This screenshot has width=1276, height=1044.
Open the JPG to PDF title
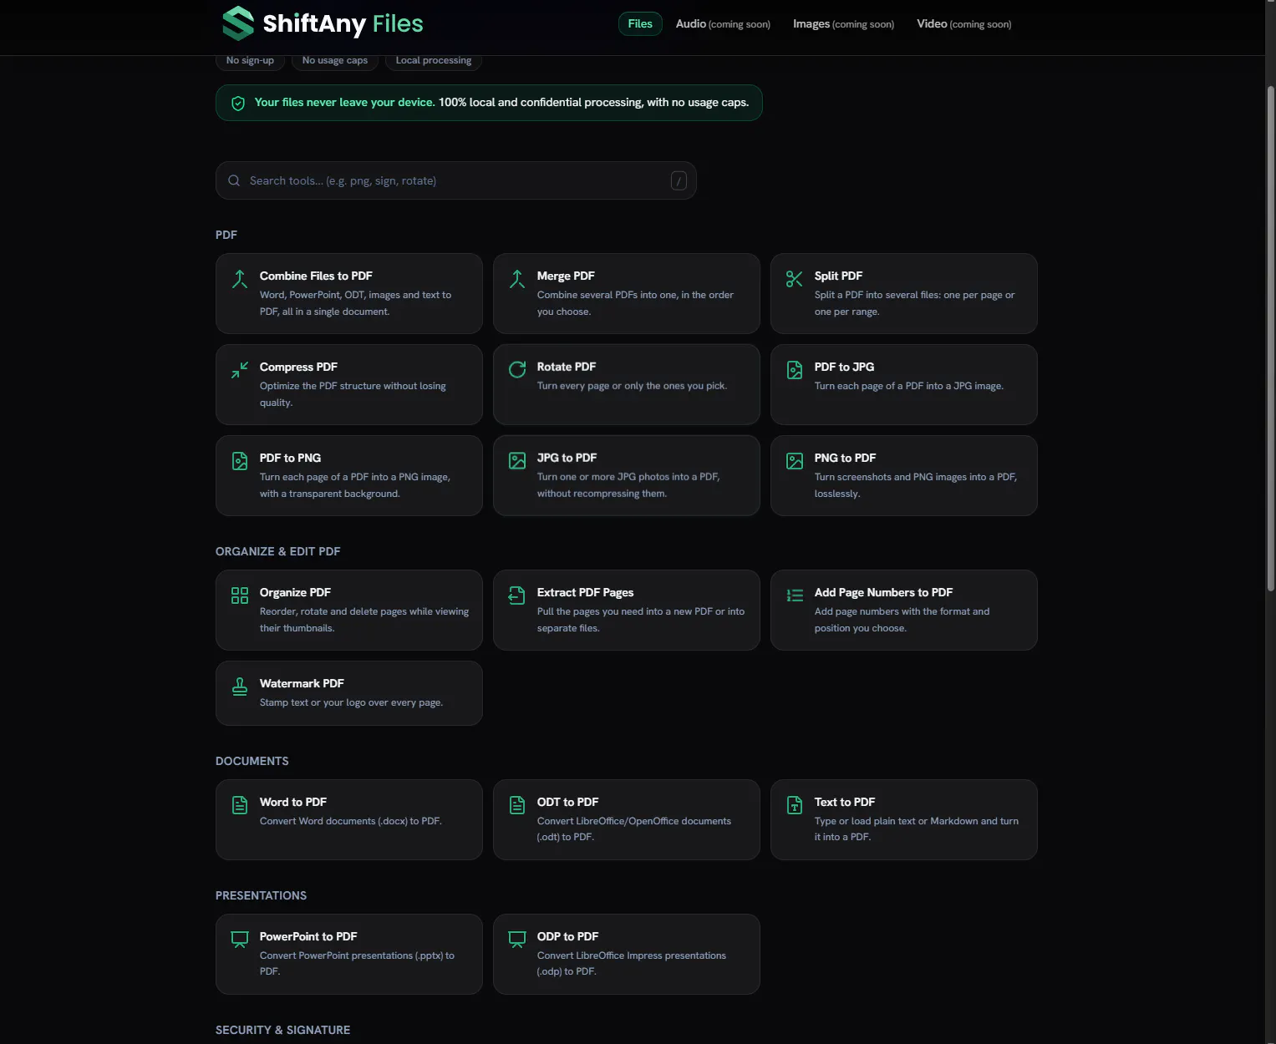(567, 458)
